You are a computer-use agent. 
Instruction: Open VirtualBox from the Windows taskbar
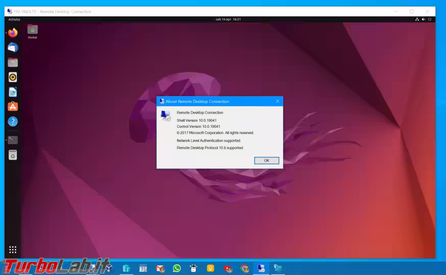pyautogui.click(x=109, y=268)
